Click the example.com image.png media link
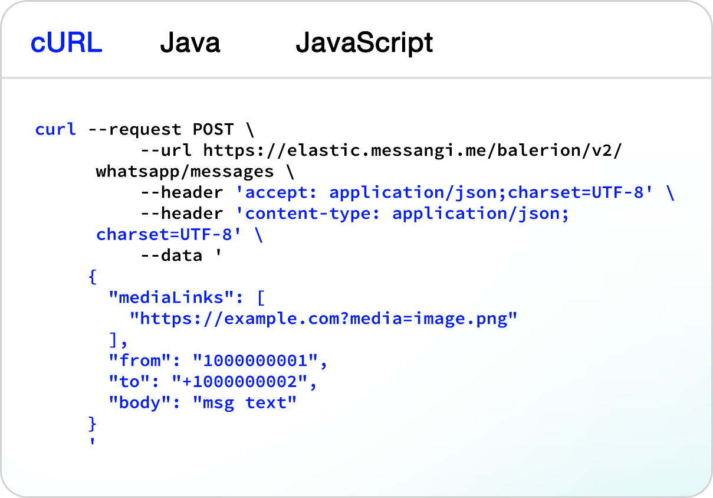The height and width of the screenshot is (498, 713). tap(323, 319)
